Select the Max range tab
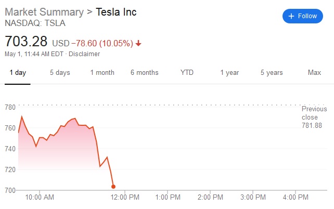Screen dimensions: 334x209 click(314, 72)
